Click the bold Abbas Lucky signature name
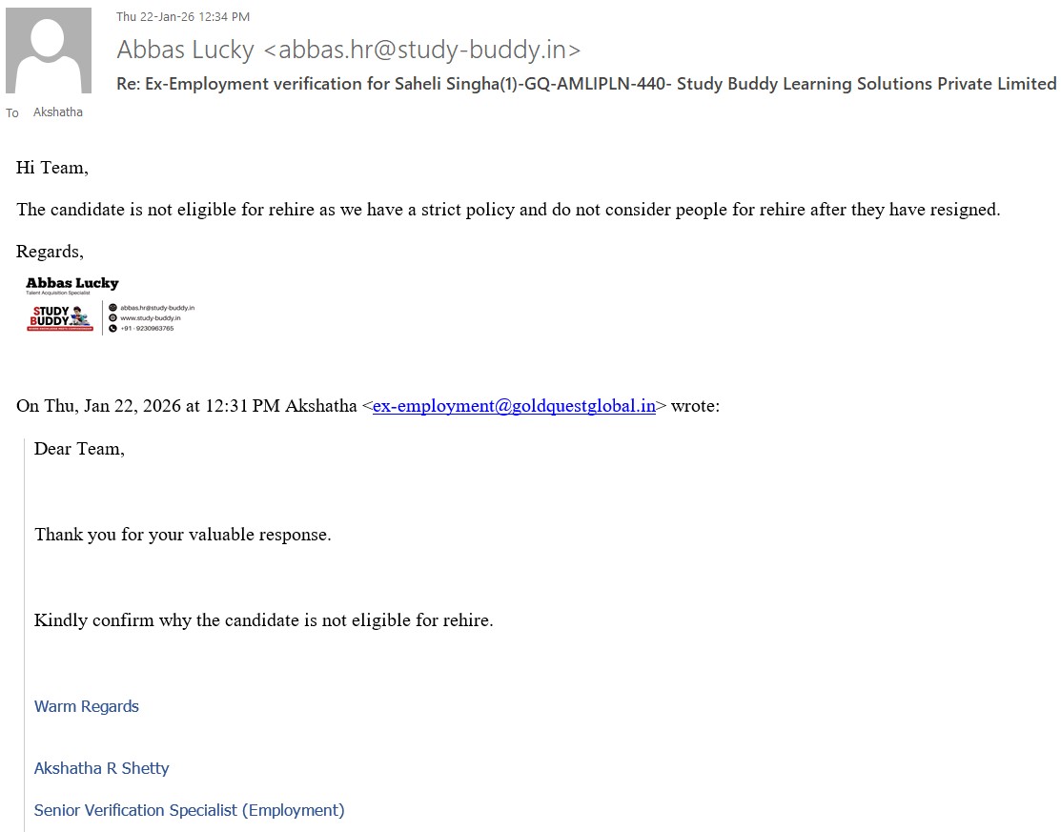The height and width of the screenshot is (832, 1061). coord(72,283)
